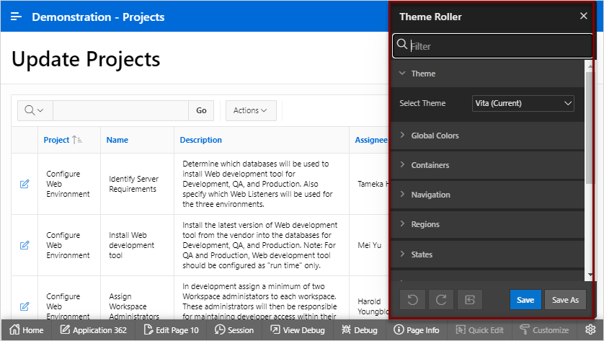The image size is (604, 341).
Task: Click the sort ascending arrow beside Project
Action: click(x=76, y=140)
